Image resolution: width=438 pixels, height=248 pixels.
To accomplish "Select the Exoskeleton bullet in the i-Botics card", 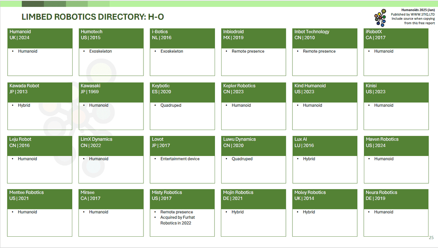I will [x=172, y=51].
